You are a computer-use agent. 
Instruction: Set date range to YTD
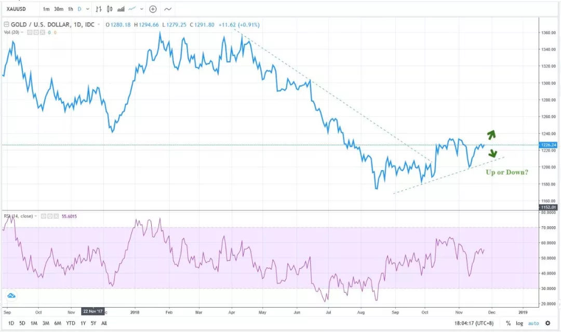coord(70,323)
